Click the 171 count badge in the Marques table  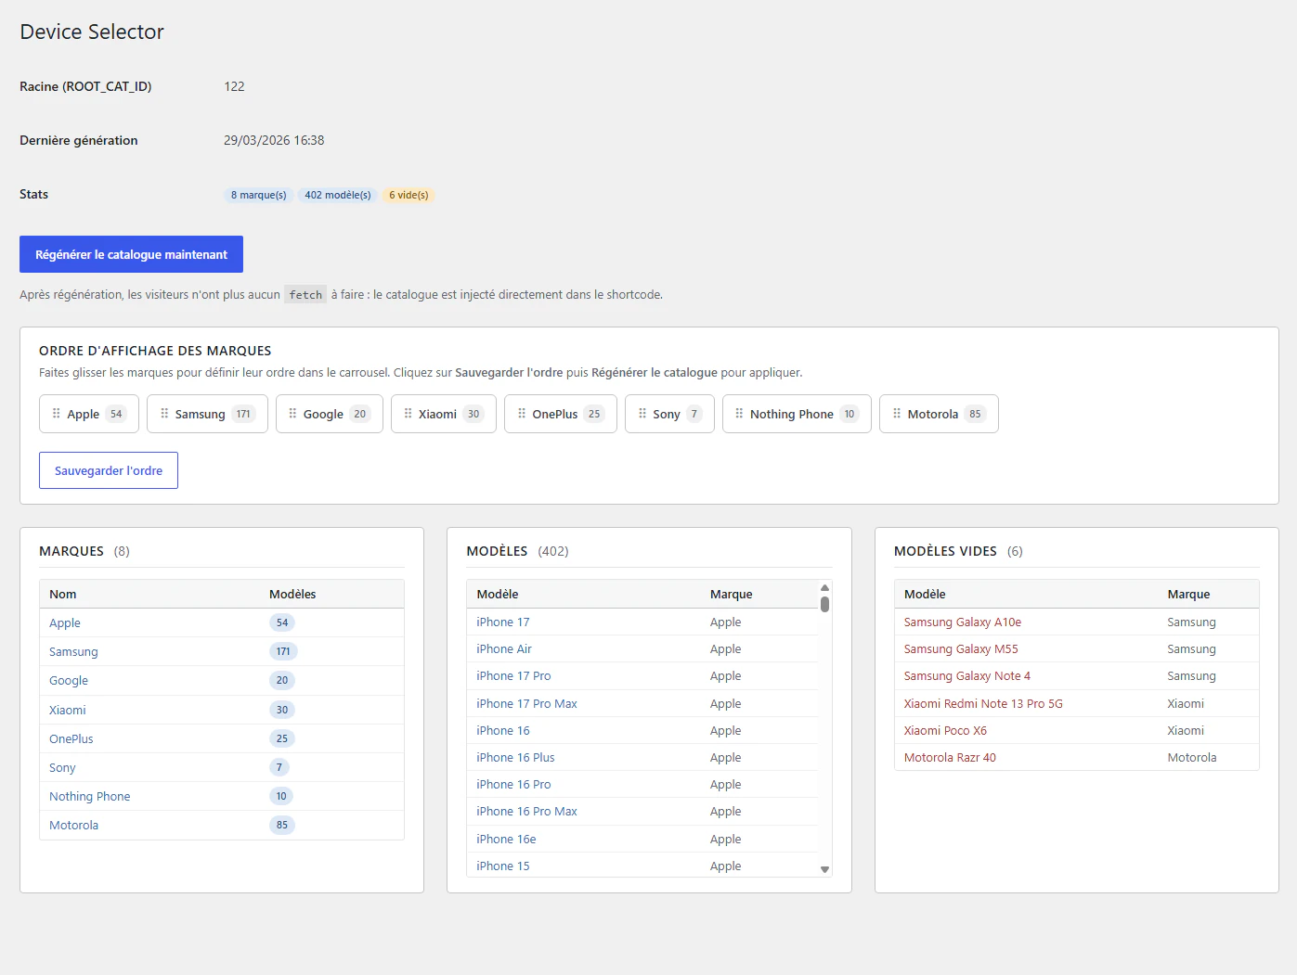pyautogui.click(x=283, y=652)
